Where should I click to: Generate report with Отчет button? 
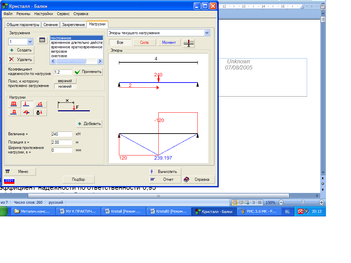(x=165, y=179)
